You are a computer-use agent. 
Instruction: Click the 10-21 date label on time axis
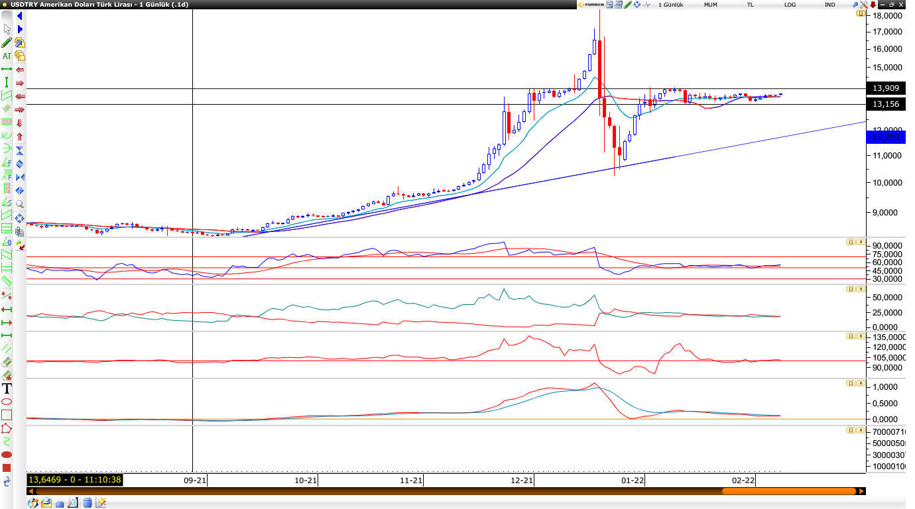(306, 481)
